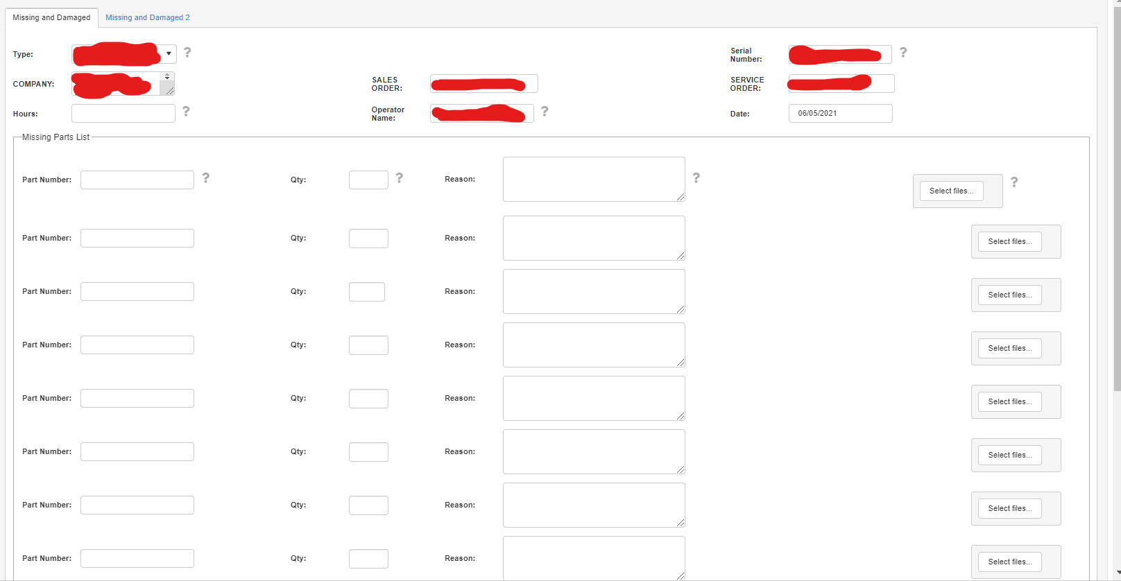This screenshot has height=581, width=1121.
Task: Click Select files in the first row
Action: (x=952, y=191)
